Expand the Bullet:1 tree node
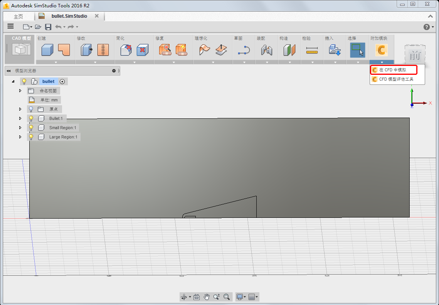The image size is (439, 305). click(20, 118)
